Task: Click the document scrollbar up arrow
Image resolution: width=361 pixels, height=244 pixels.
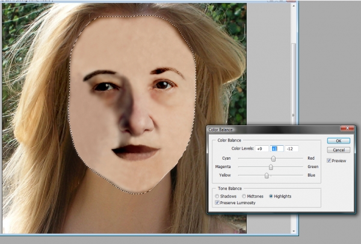Action: [x=294, y=6]
